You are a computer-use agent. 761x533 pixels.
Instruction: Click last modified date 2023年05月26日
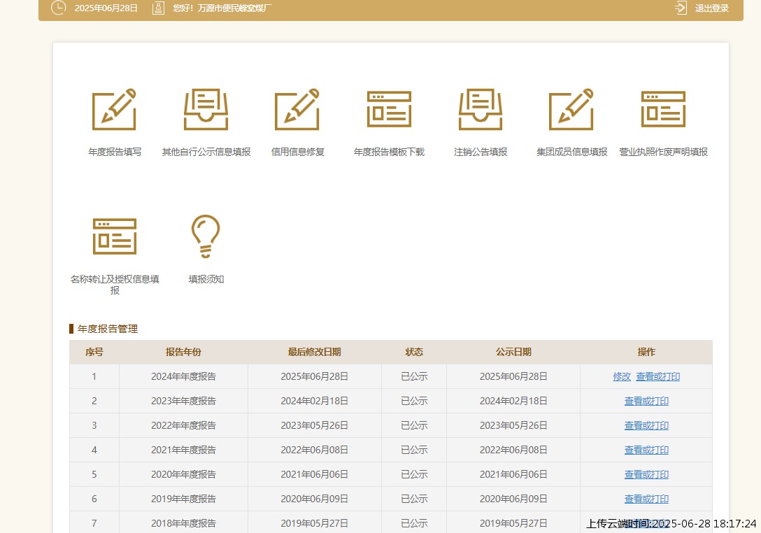pos(315,426)
